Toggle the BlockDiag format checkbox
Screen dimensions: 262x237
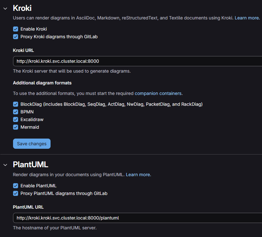pyautogui.click(x=16, y=104)
